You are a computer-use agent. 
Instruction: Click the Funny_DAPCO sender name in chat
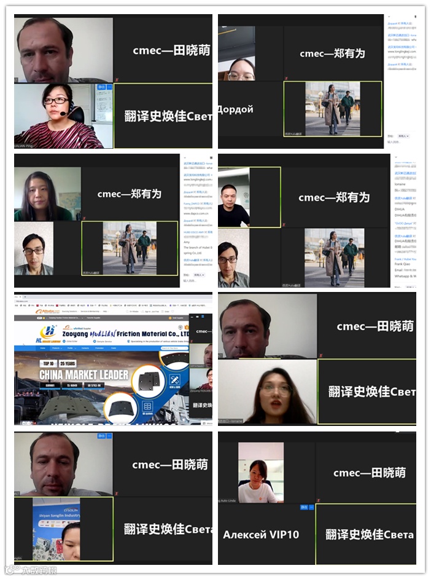(x=192, y=203)
